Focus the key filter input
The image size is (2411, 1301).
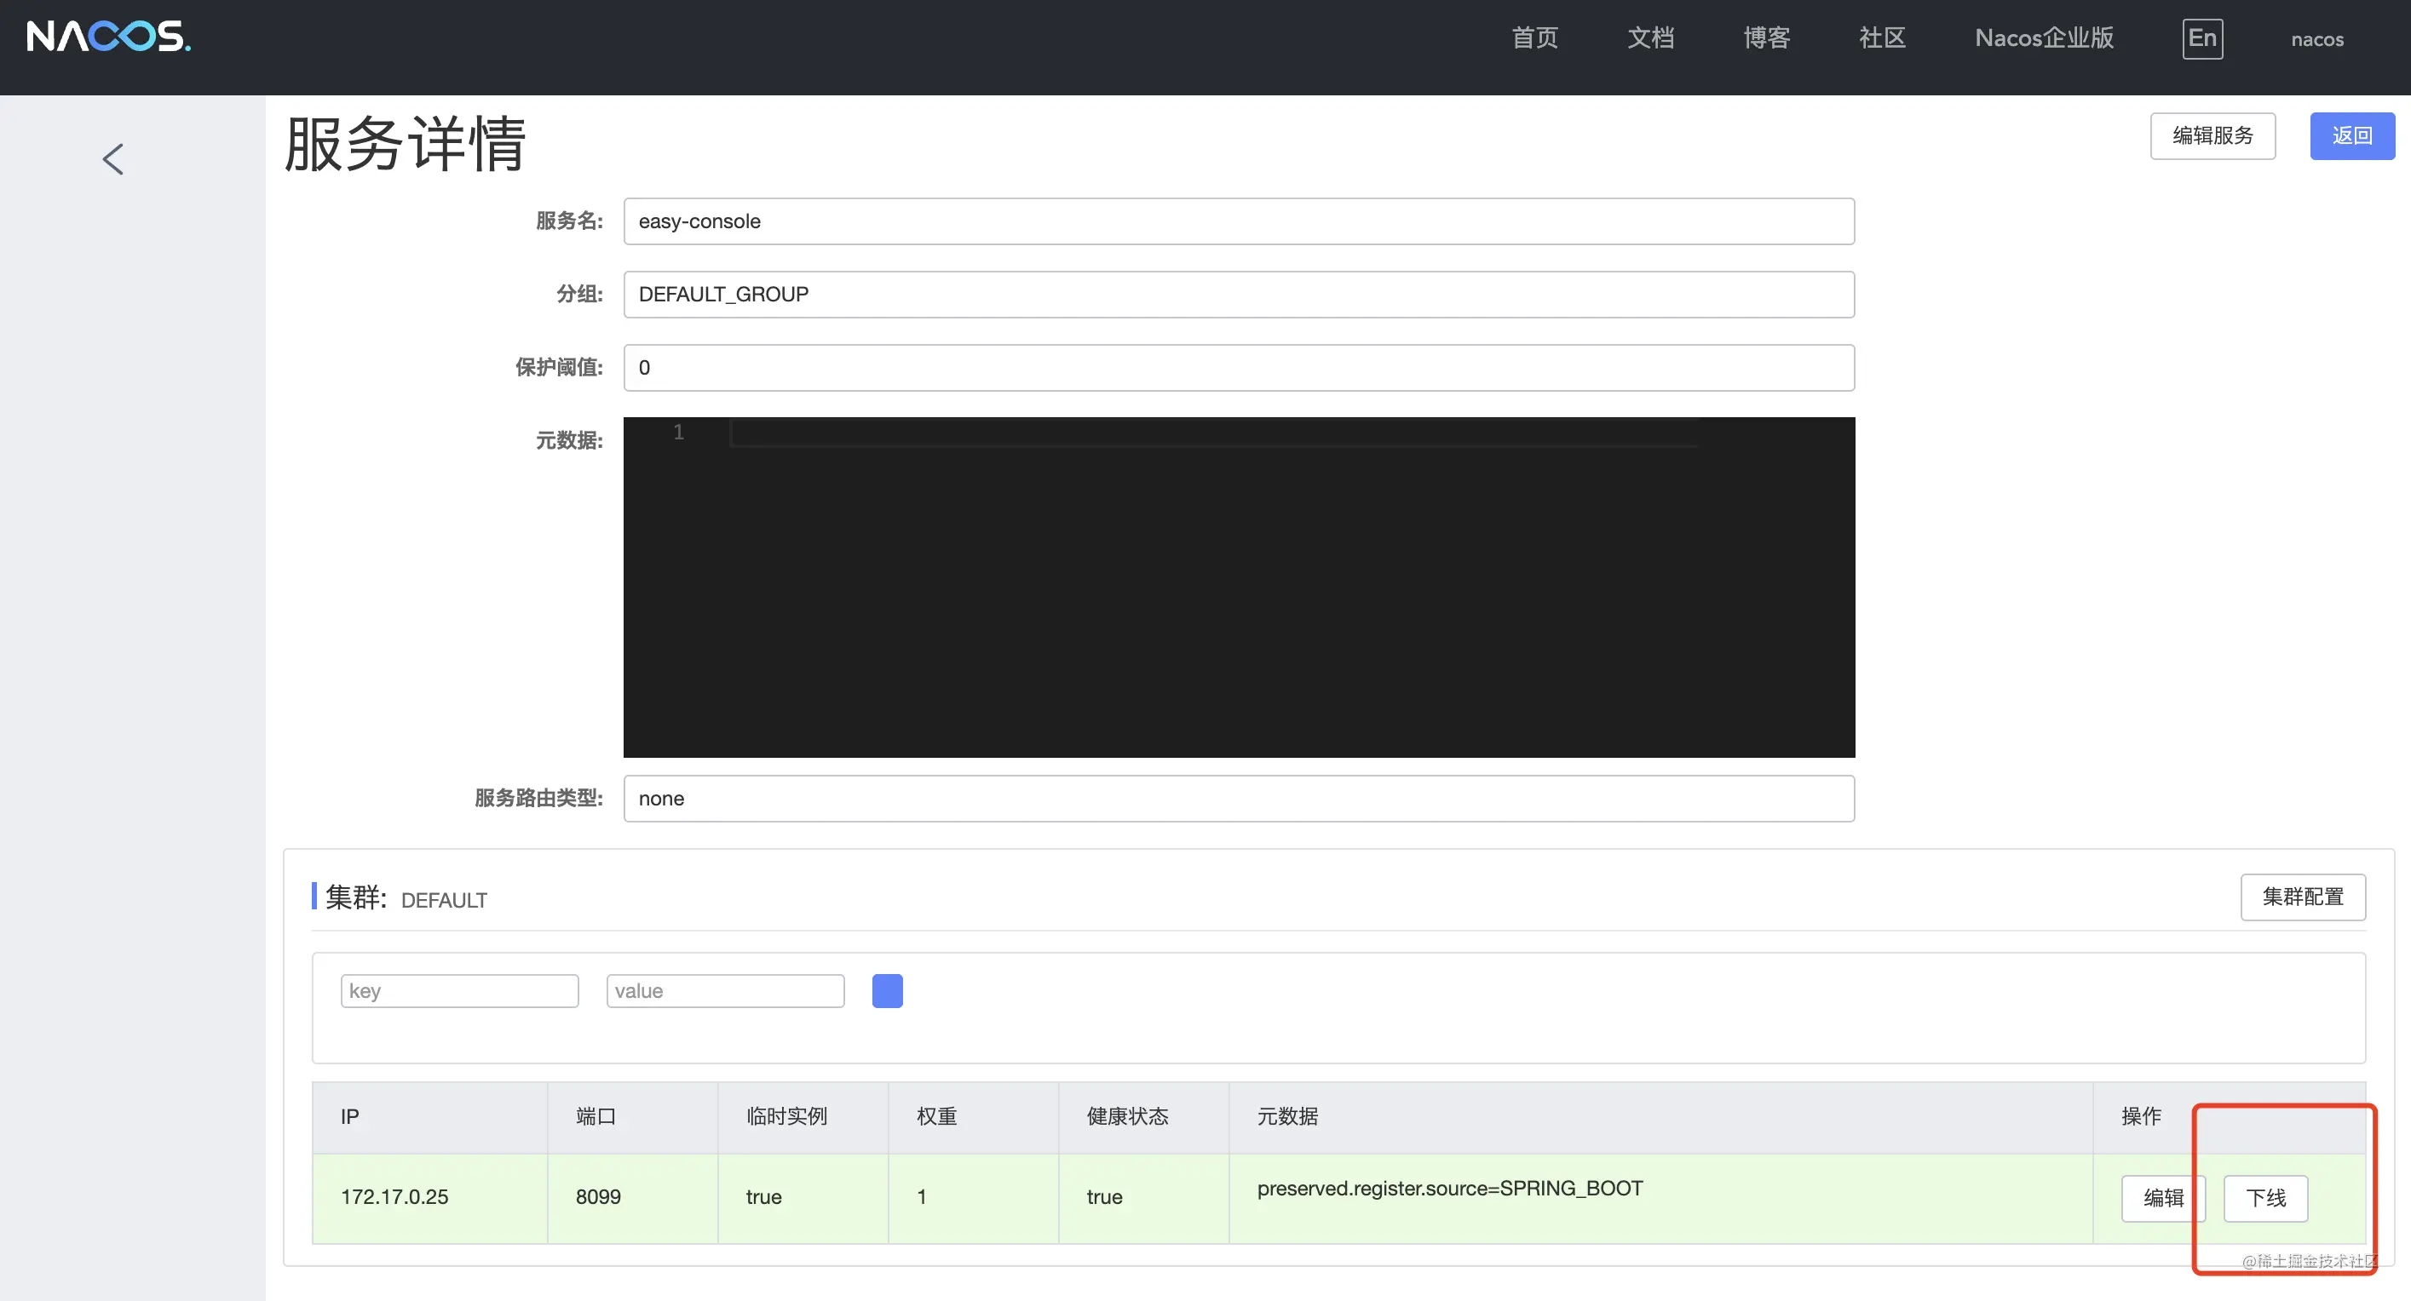(x=458, y=990)
